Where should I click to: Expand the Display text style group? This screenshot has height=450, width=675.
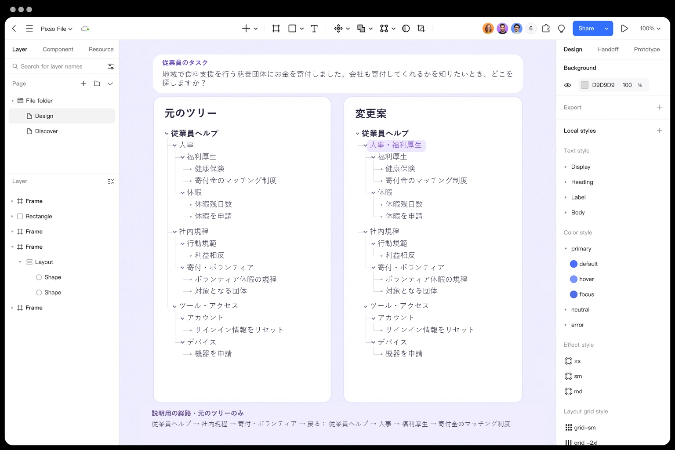[566, 167]
